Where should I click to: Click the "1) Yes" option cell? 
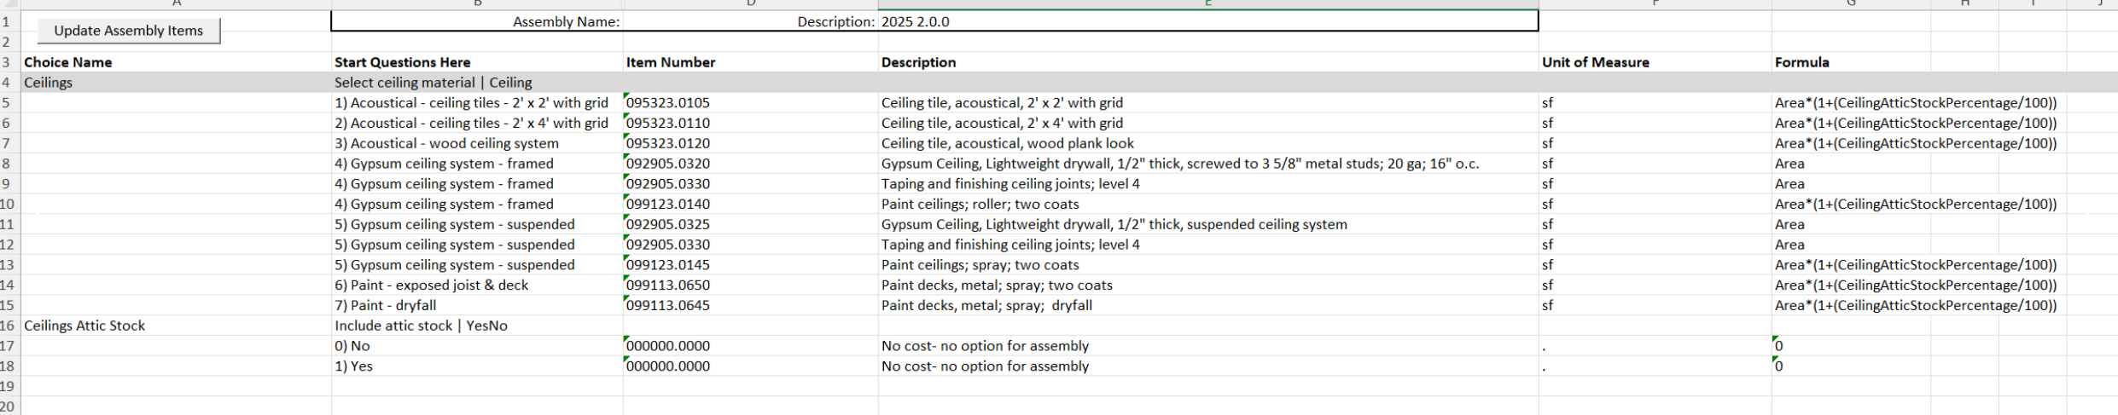coord(353,366)
